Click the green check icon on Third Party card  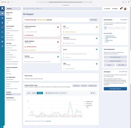click(x=97, y=38)
